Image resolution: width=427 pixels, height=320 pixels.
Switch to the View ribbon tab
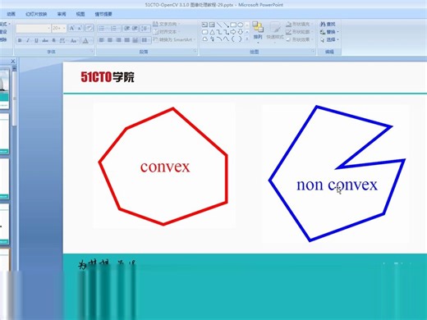(x=80, y=14)
